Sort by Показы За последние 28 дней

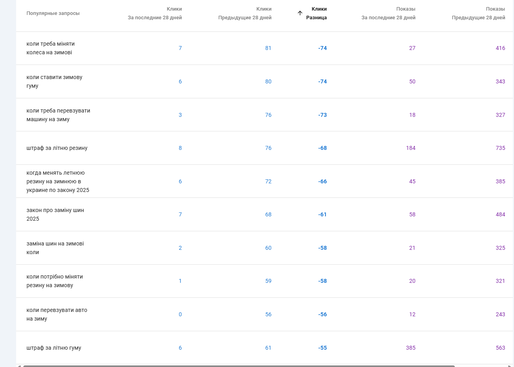pyautogui.click(x=388, y=13)
